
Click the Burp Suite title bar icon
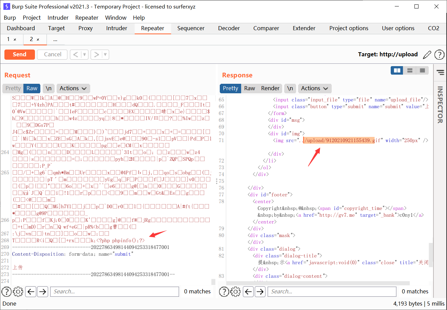click(x=6, y=6)
